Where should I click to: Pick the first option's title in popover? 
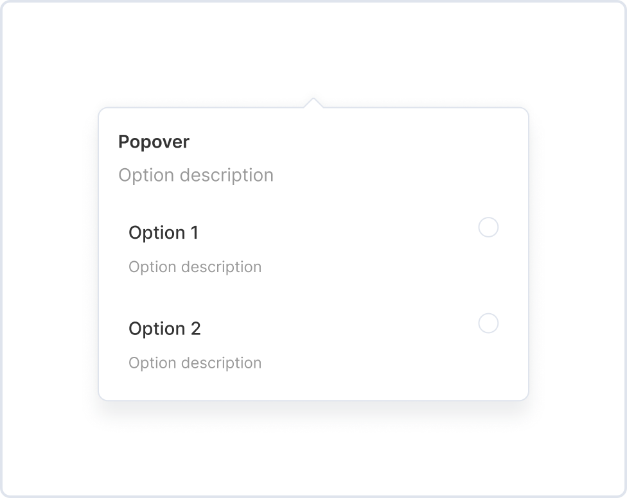163,232
